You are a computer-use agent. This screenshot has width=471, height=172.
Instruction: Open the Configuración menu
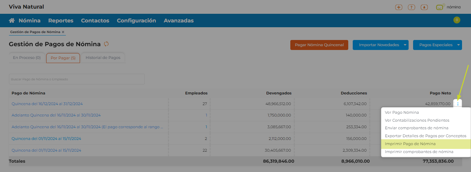click(136, 21)
